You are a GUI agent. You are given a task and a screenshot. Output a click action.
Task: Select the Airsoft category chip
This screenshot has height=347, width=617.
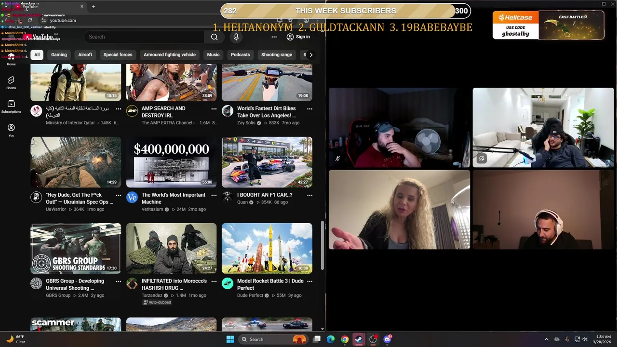tap(85, 55)
